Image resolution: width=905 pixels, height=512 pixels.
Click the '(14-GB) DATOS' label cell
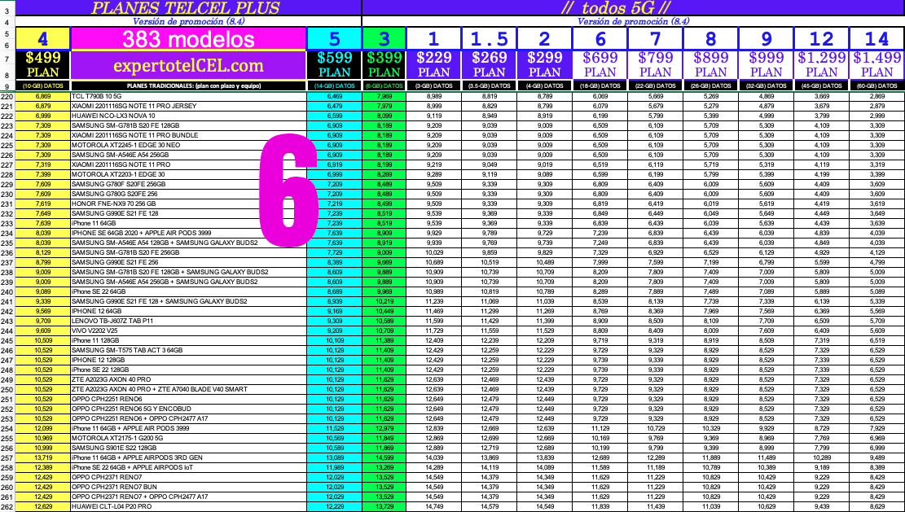[335, 86]
